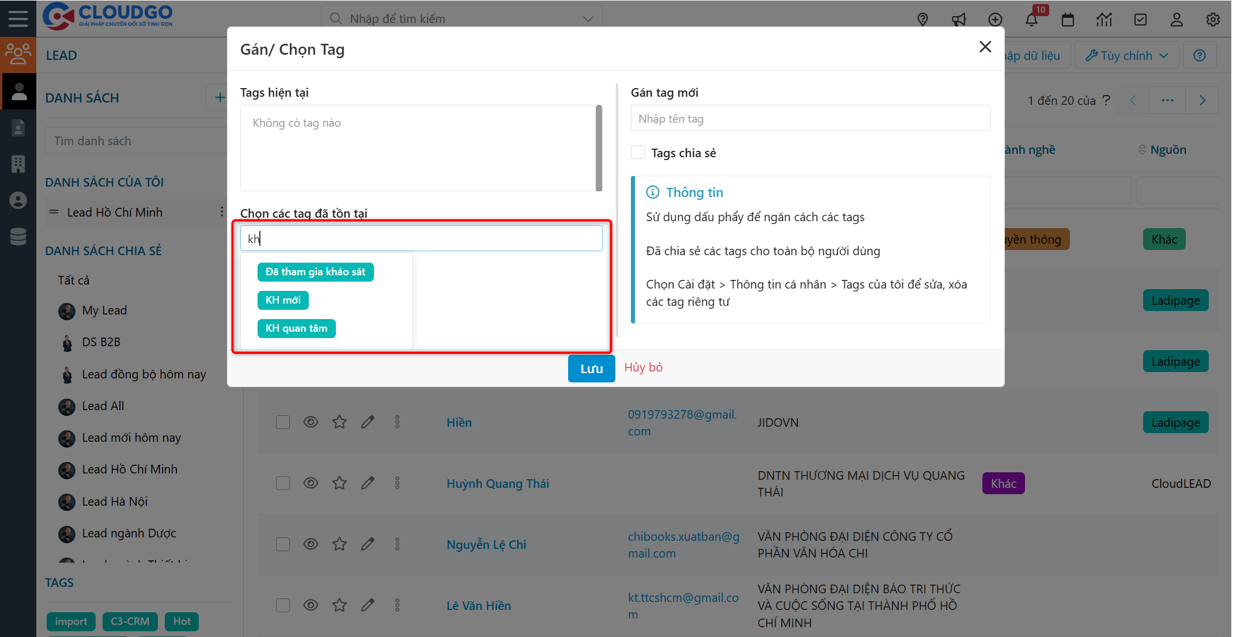Viewport: 1233px width, 637px height.
Task: Click the Hủy bỏ cancel link
Action: (643, 367)
